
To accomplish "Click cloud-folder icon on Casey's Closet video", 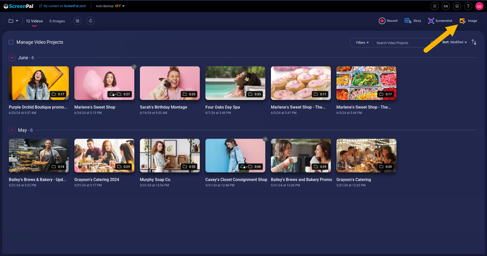I will tap(246, 167).
